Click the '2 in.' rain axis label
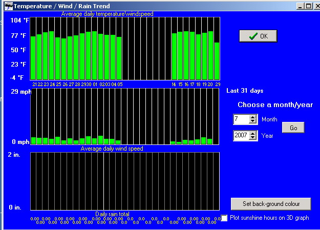Screen dimensions: 320x230 click(x=14, y=155)
